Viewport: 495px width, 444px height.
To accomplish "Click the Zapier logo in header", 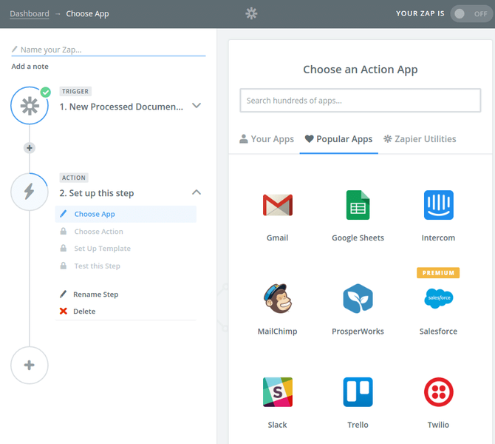I will coord(251,13).
